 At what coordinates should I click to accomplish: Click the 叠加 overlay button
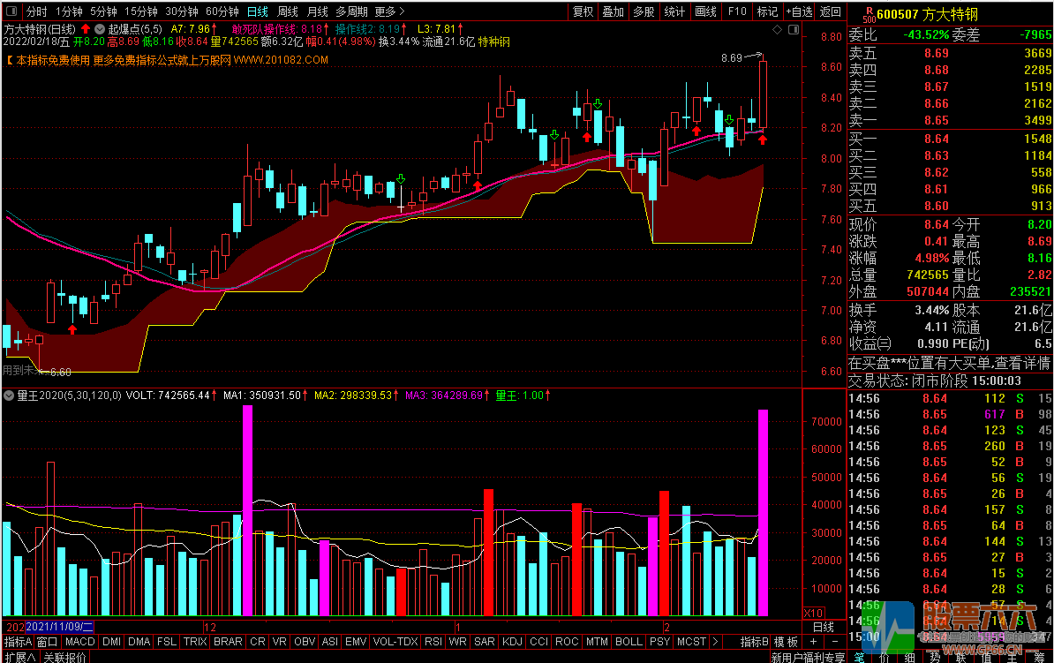tap(613, 11)
